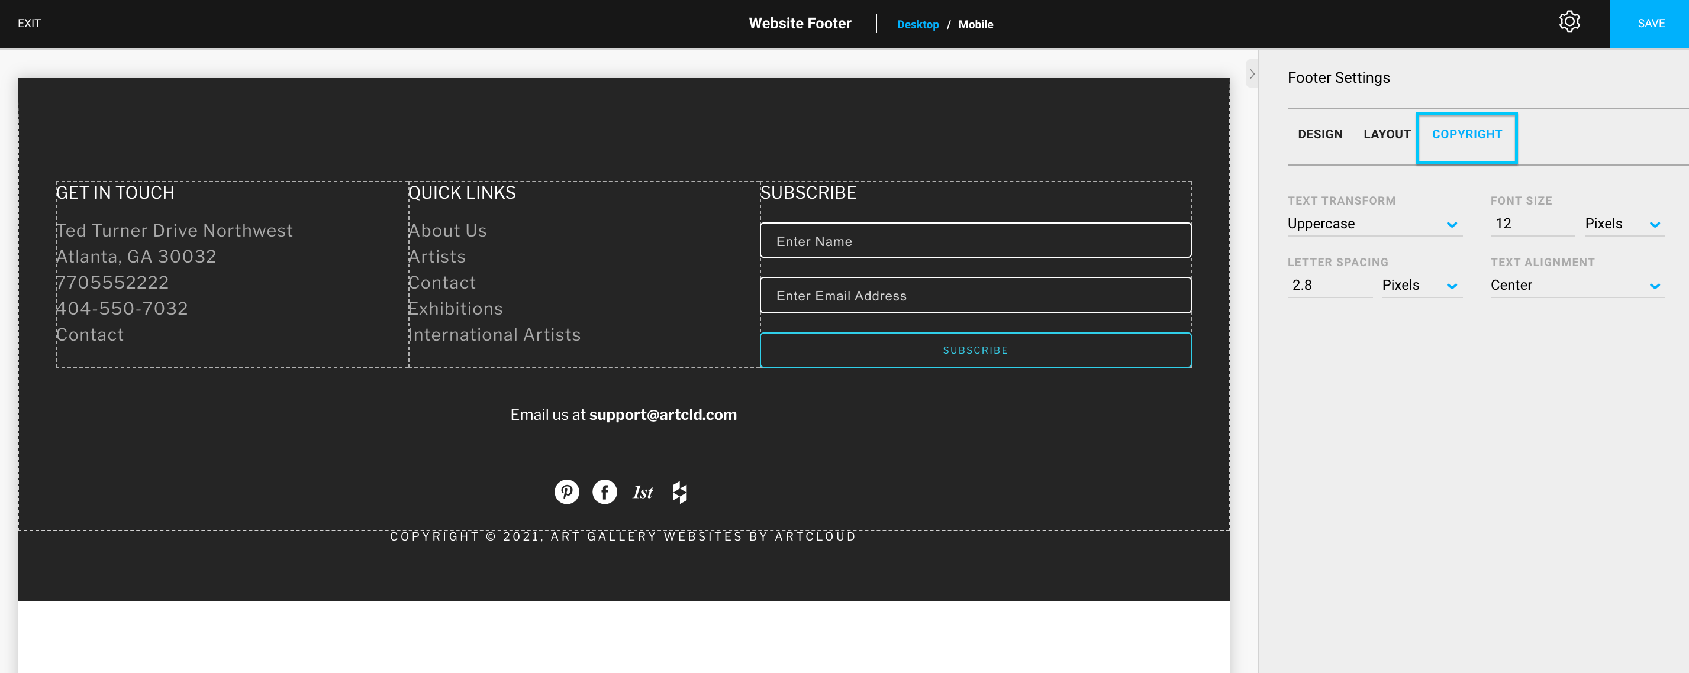Image resolution: width=1689 pixels, height=673 pixels.
Task: Click the Facebook social icon
Action: click(604, 491)
